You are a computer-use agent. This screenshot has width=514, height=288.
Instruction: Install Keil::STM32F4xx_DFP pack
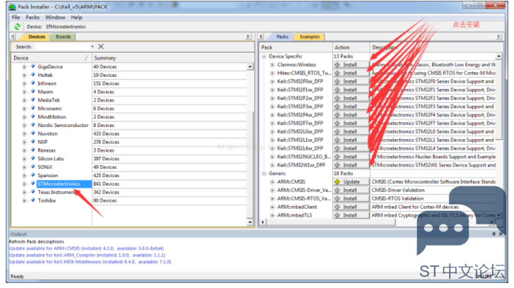350,115
